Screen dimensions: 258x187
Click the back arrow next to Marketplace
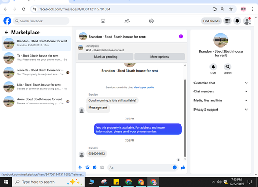pyautogui.click(x=6, y=32)
